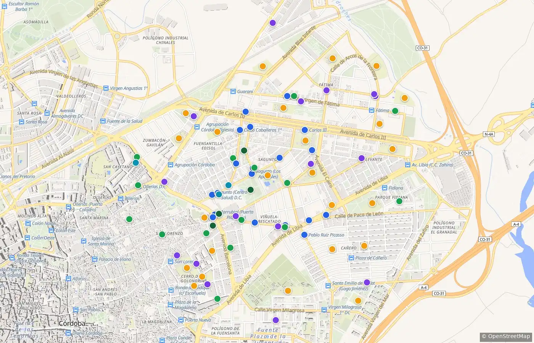Click the Guaraní bus stop icon
Image resolution: width=534 pixels, height=343 pixels.
pos(233,91)
